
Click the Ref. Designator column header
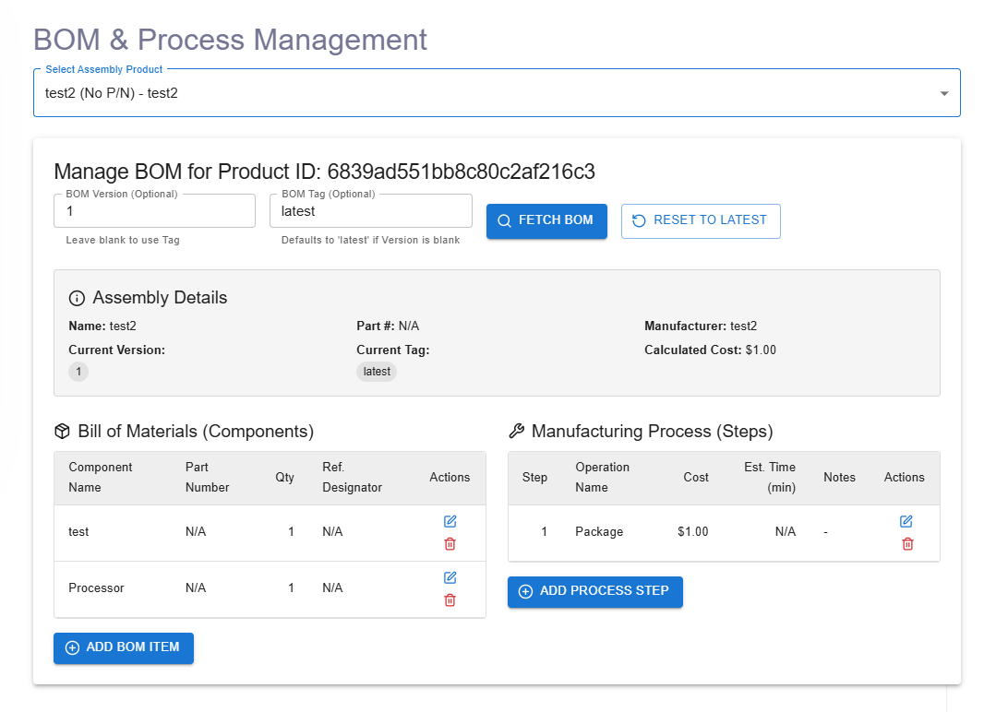click(x=352, y=477)
